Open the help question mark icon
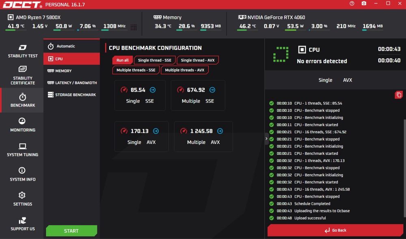The image size is (406, 239). 352,3
